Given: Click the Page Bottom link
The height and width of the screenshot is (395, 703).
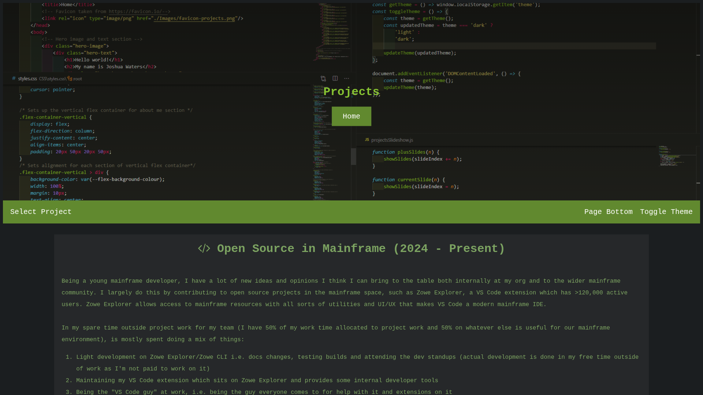Looking at the screenshot, I should (x=608, y=212).
